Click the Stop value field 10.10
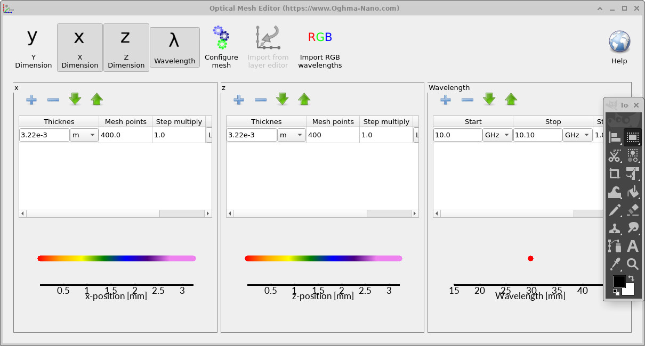 (538, 135)
